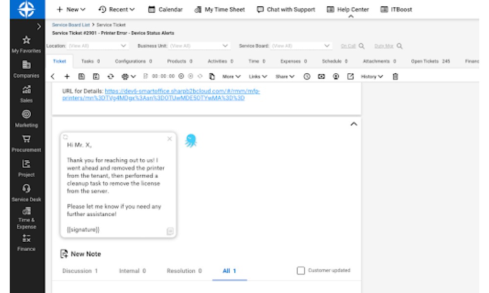The width and height of the screenshot is (489, 293).
Task: Switch to the Configurations tab
Action: pyautogui.click(x=133, y=62)
